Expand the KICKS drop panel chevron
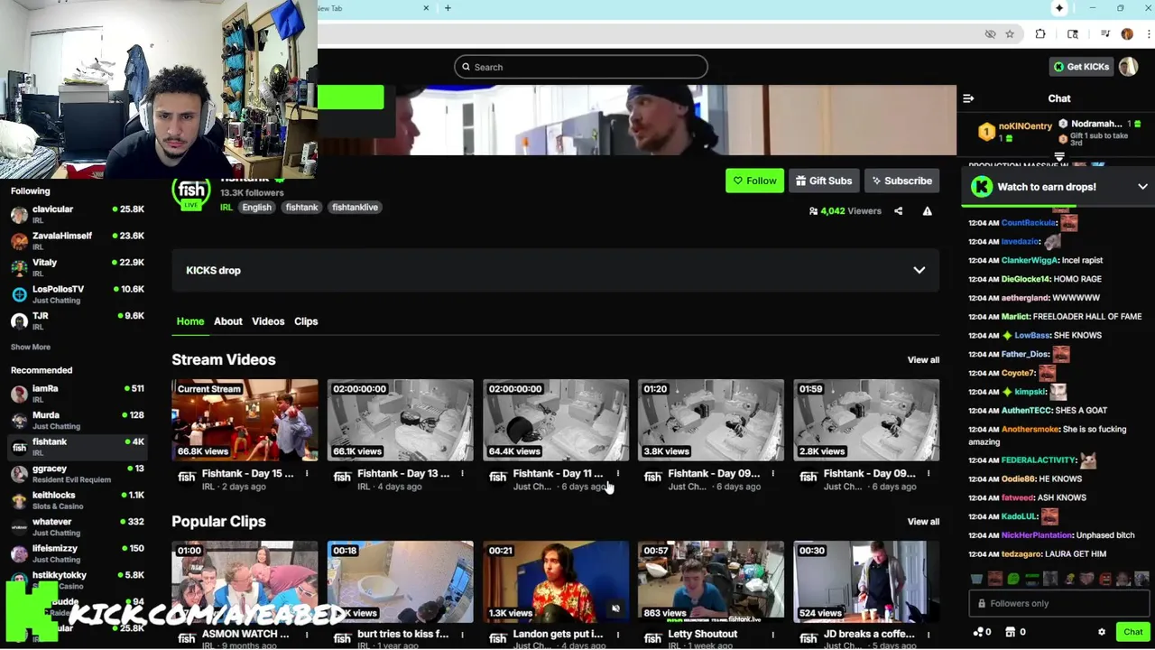Screen dimensions: 1155x650 (919, 270)
